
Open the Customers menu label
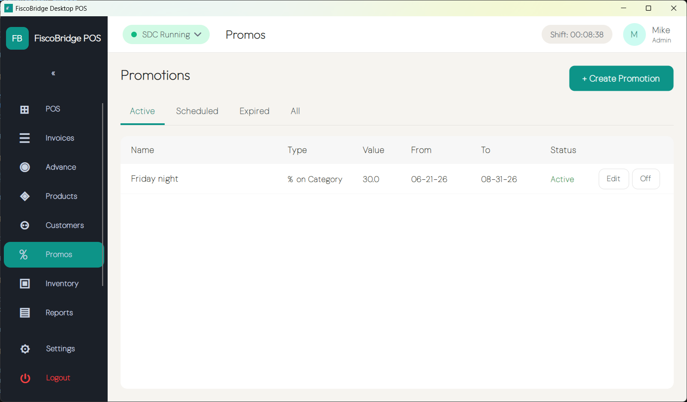(x=65, y=225)
